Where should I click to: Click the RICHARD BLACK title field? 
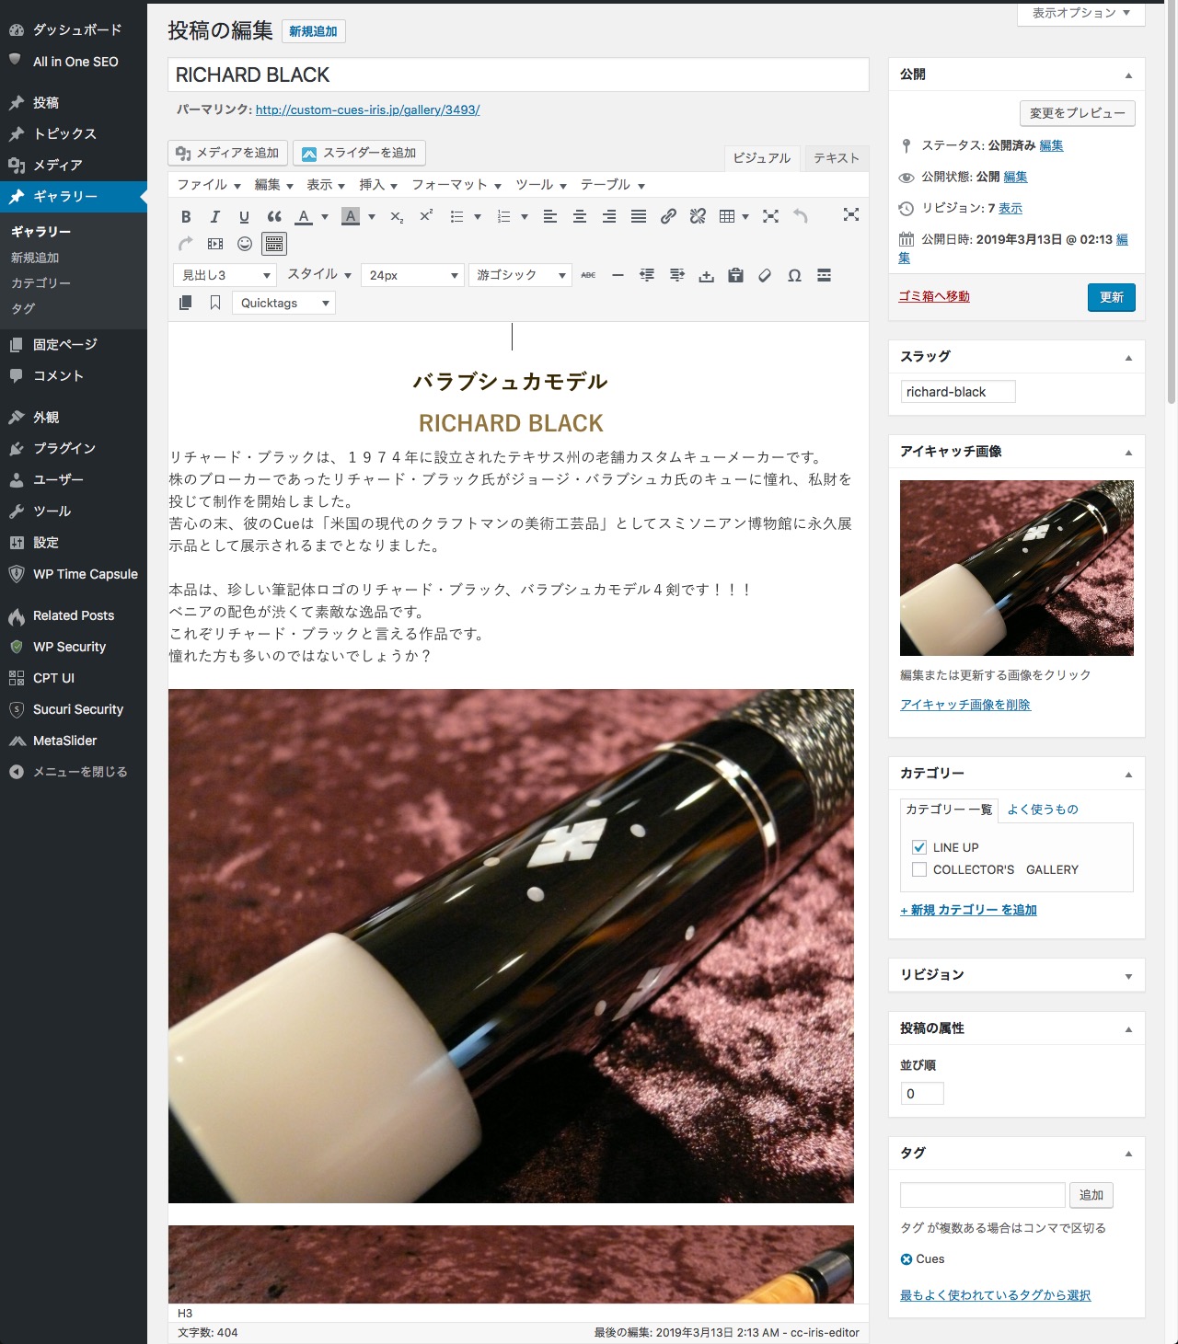(x=518, y=75)
